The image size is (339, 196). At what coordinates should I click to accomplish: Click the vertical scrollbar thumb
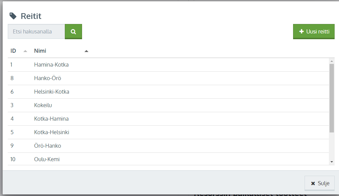point(332,98)
